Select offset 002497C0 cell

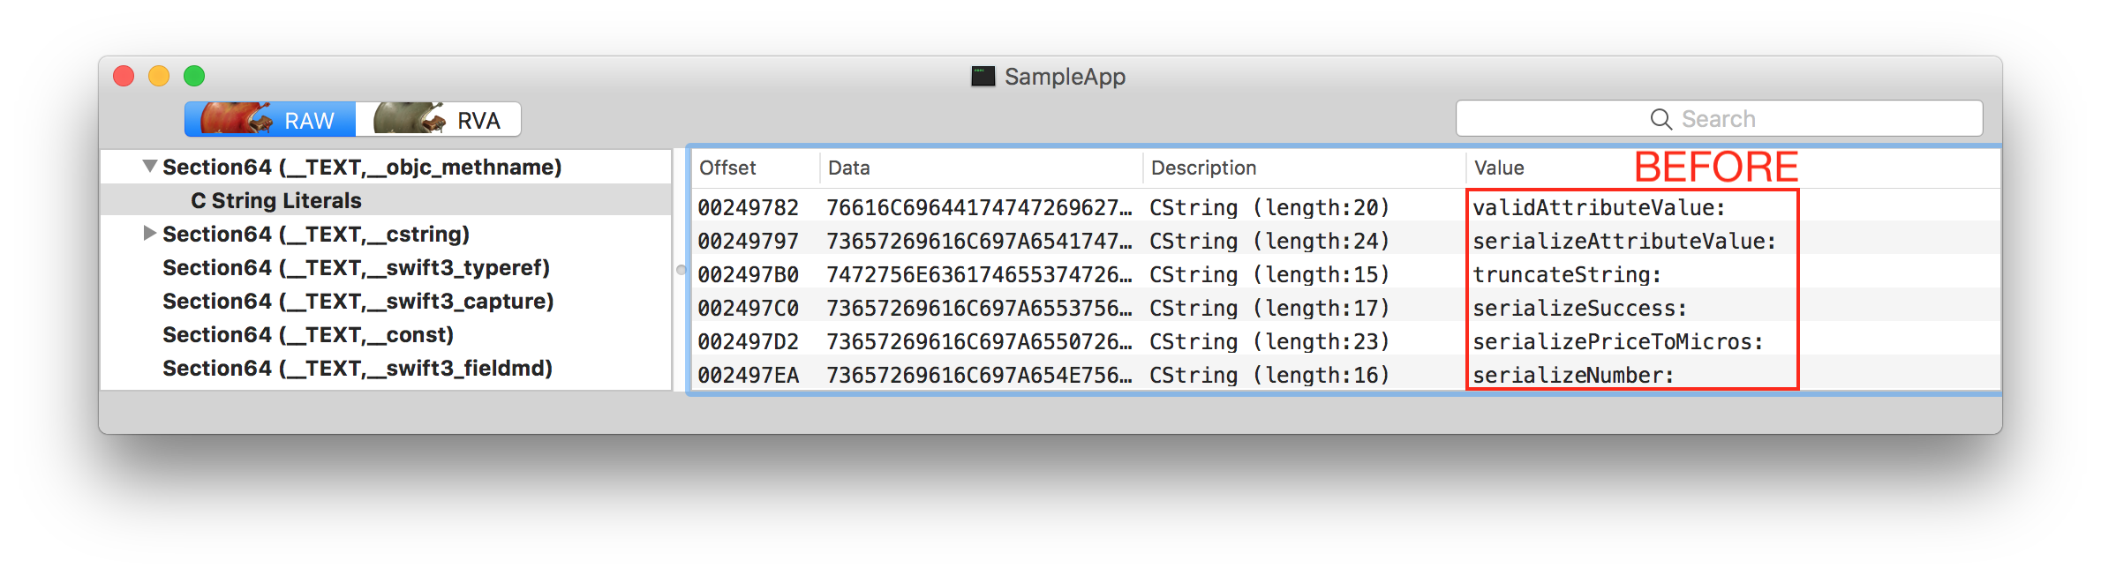click(x=748, y=308)
